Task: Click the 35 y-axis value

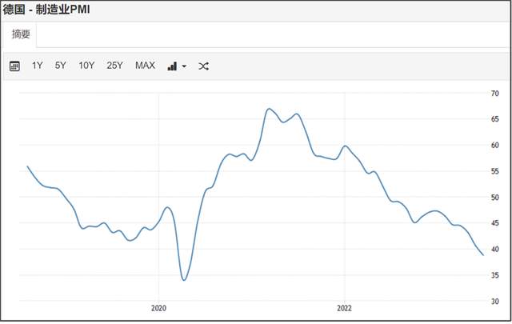Action: (x=495, y=275)
